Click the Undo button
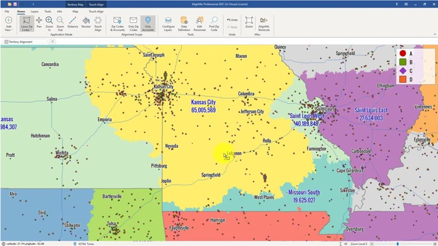The image size is (438, 246). tap(232, 20)
